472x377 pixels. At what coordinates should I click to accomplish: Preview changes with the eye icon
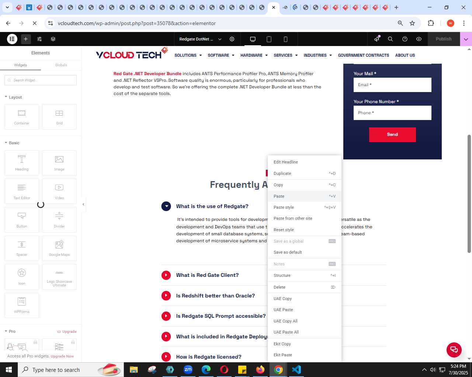click(x=419, y=39)
